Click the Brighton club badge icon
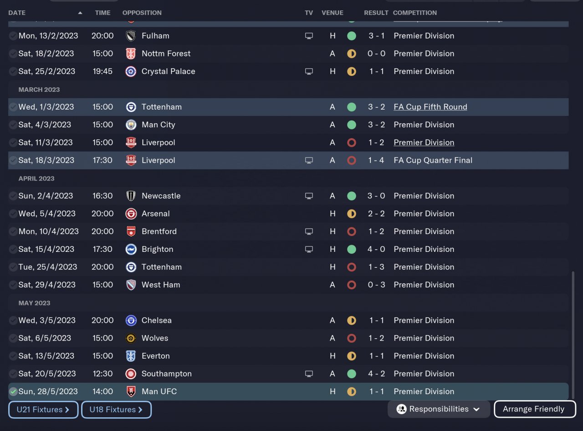 [131, 249]
